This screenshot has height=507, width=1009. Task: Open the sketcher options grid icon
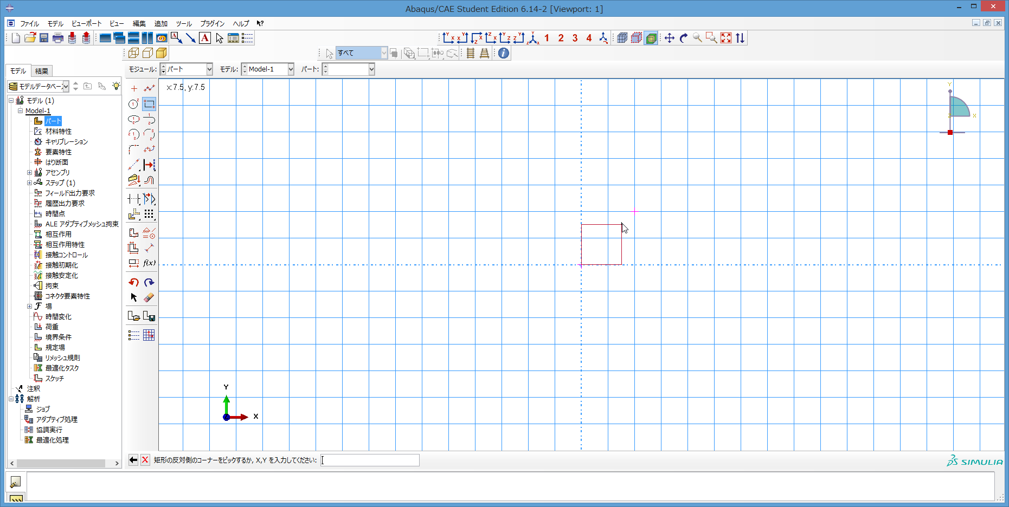click(x=149, y=335)
